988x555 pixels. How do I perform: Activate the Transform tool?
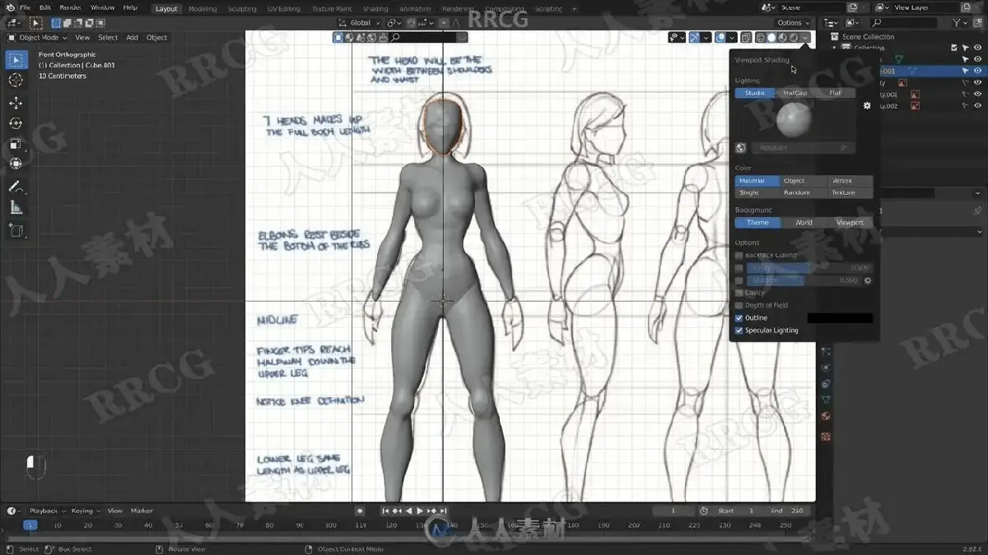[x=16, y=164]
